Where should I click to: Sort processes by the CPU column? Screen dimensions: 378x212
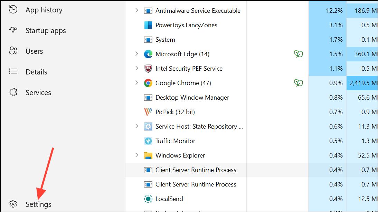(327, 2)
